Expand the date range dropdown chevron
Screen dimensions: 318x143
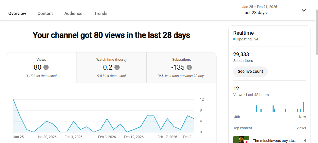(304, 10)
